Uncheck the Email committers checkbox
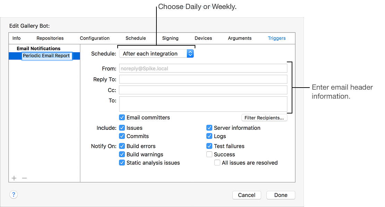 click(122, 117)
